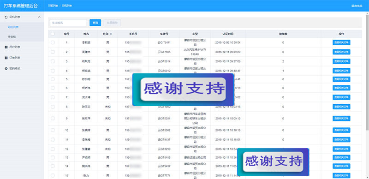Click 查看相关订单 for row 1
Image resolution: width=369 pixels, height=179 pixels.
click(341, 42)
